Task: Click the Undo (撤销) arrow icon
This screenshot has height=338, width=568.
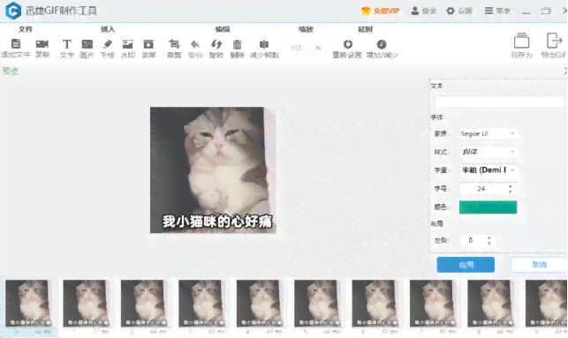Action: [195, 44]
